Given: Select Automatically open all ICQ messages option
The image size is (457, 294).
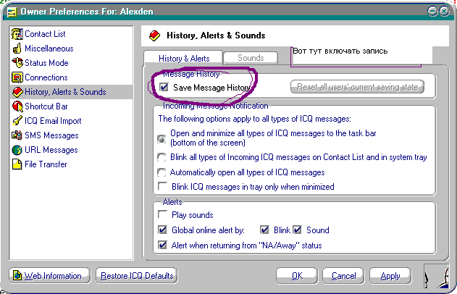Looking at the screenshot, I should [x=163, y=172].
